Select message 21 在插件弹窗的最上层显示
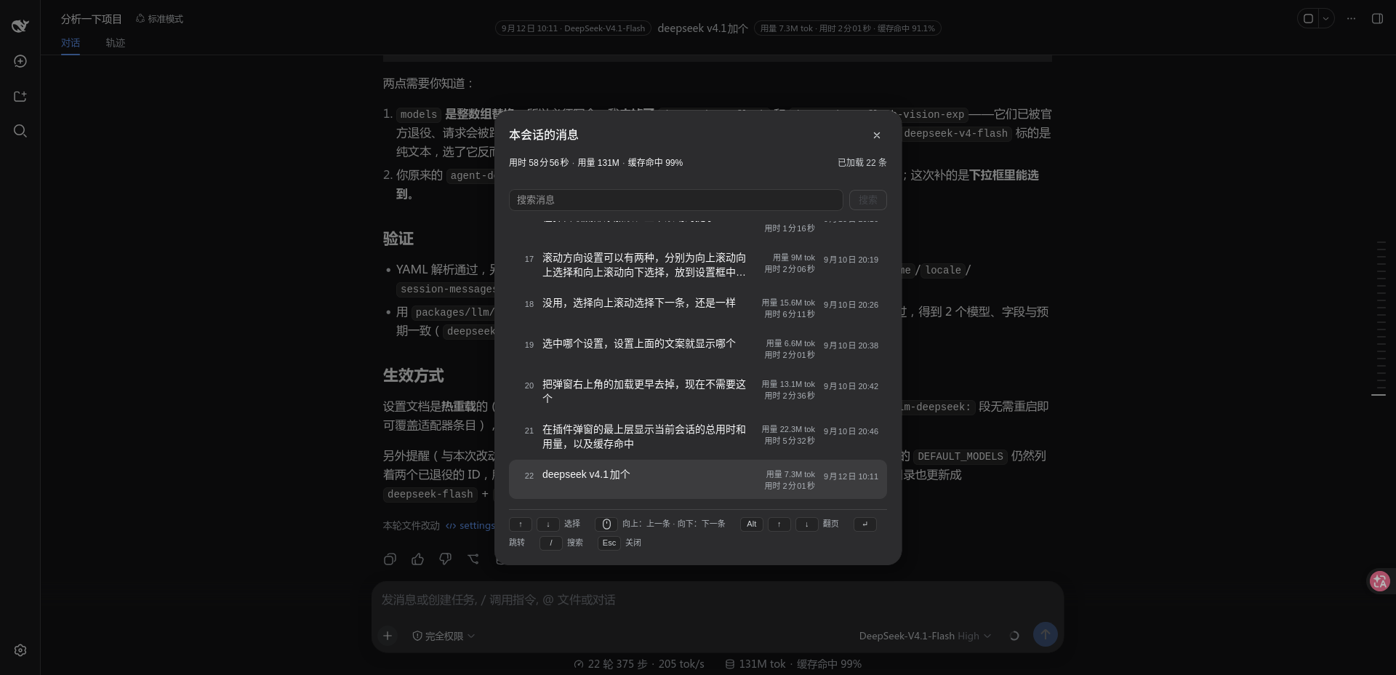The image size is (1396, 675). [x=698, y=436]
